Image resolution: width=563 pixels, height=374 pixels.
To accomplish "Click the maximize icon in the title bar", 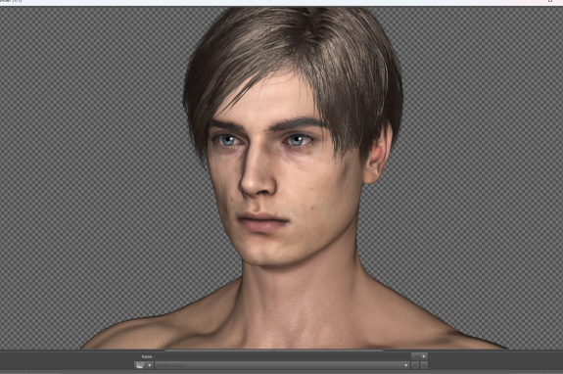I will (x=550, y=1).
